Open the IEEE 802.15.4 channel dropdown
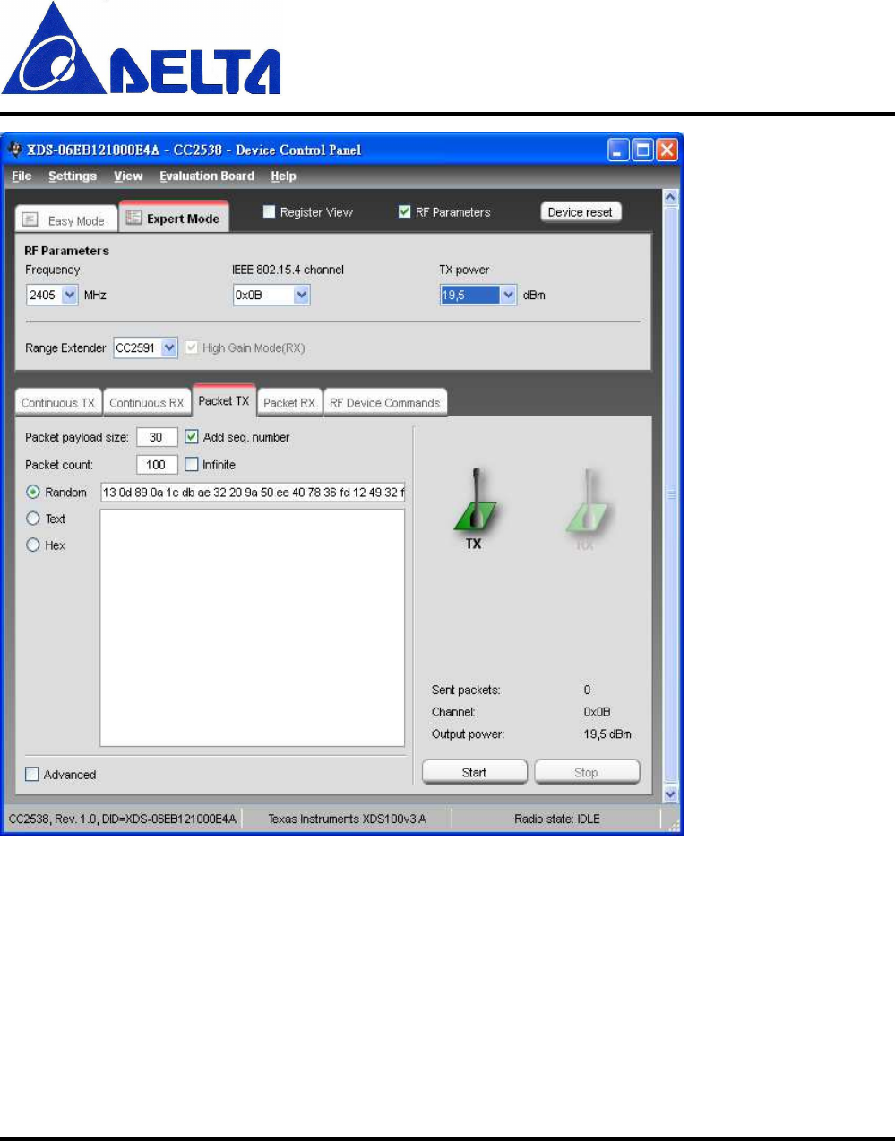 click(x=302, y=295)
